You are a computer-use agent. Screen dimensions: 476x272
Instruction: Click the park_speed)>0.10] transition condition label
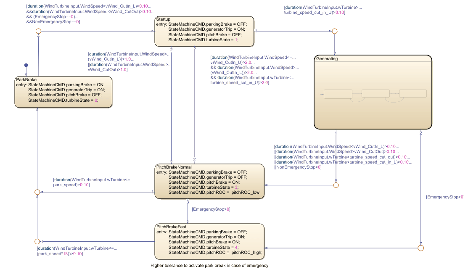click(71, 185)
